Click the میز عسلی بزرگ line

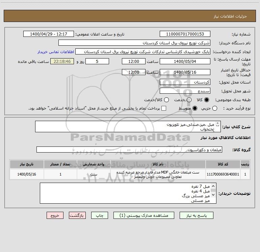click(x=196, y=196)
